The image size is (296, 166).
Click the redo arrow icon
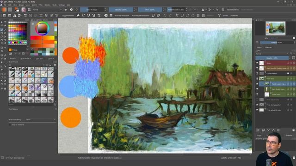pos(170,15)
